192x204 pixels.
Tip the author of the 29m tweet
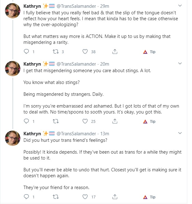(x=149, y=52)
